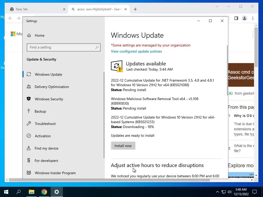
Task: Open Windows Security shield icon
Action: (29, 99)
